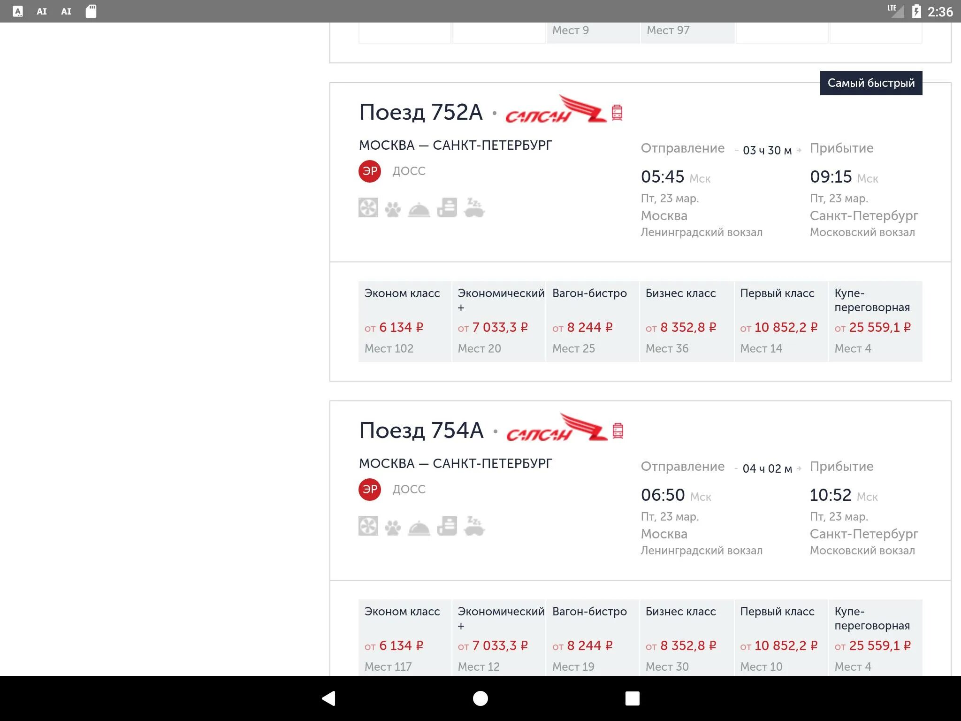Open the Поезд 752A train title

[x=421, y=112]
